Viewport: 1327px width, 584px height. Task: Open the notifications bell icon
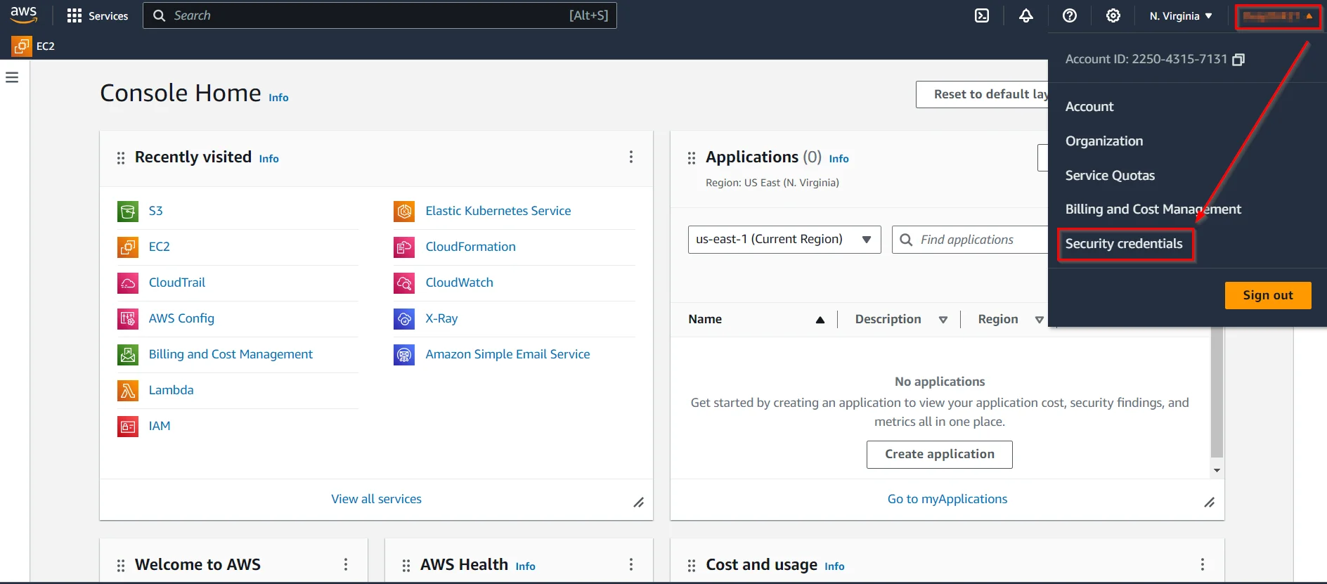[1025, 15]
